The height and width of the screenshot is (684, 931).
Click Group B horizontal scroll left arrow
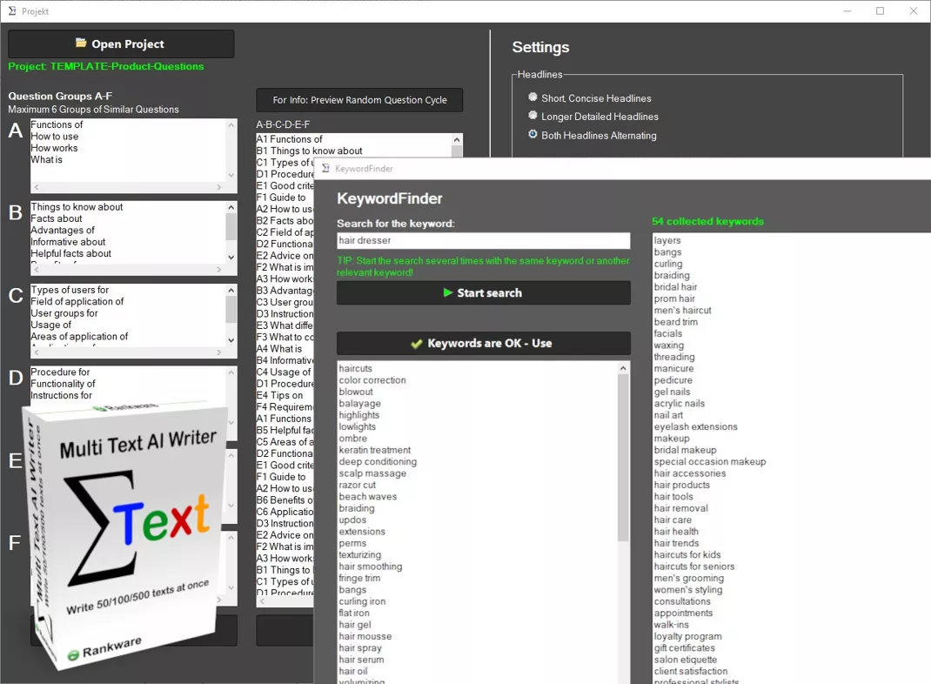click(37, 270)
